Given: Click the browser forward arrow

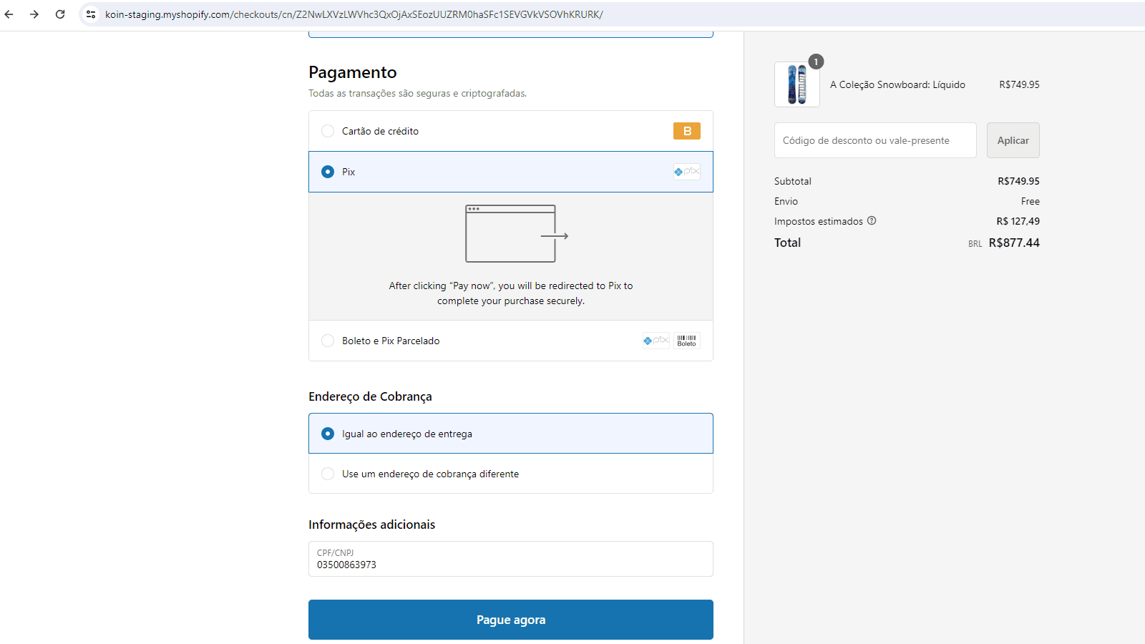Looking at the screenshot, I should click(34, 14).
